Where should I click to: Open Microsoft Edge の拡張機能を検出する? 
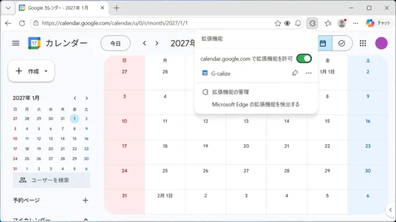[x=256, y=104]
